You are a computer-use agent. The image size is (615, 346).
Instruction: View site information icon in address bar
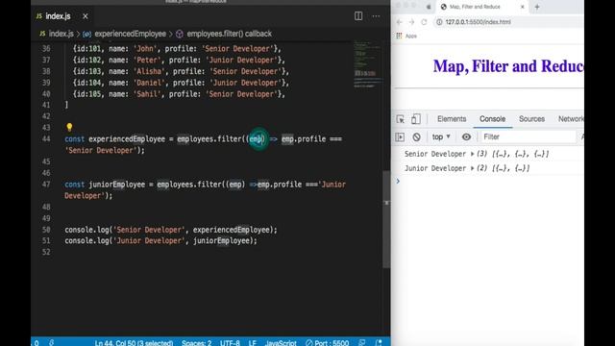click(439, 22)
